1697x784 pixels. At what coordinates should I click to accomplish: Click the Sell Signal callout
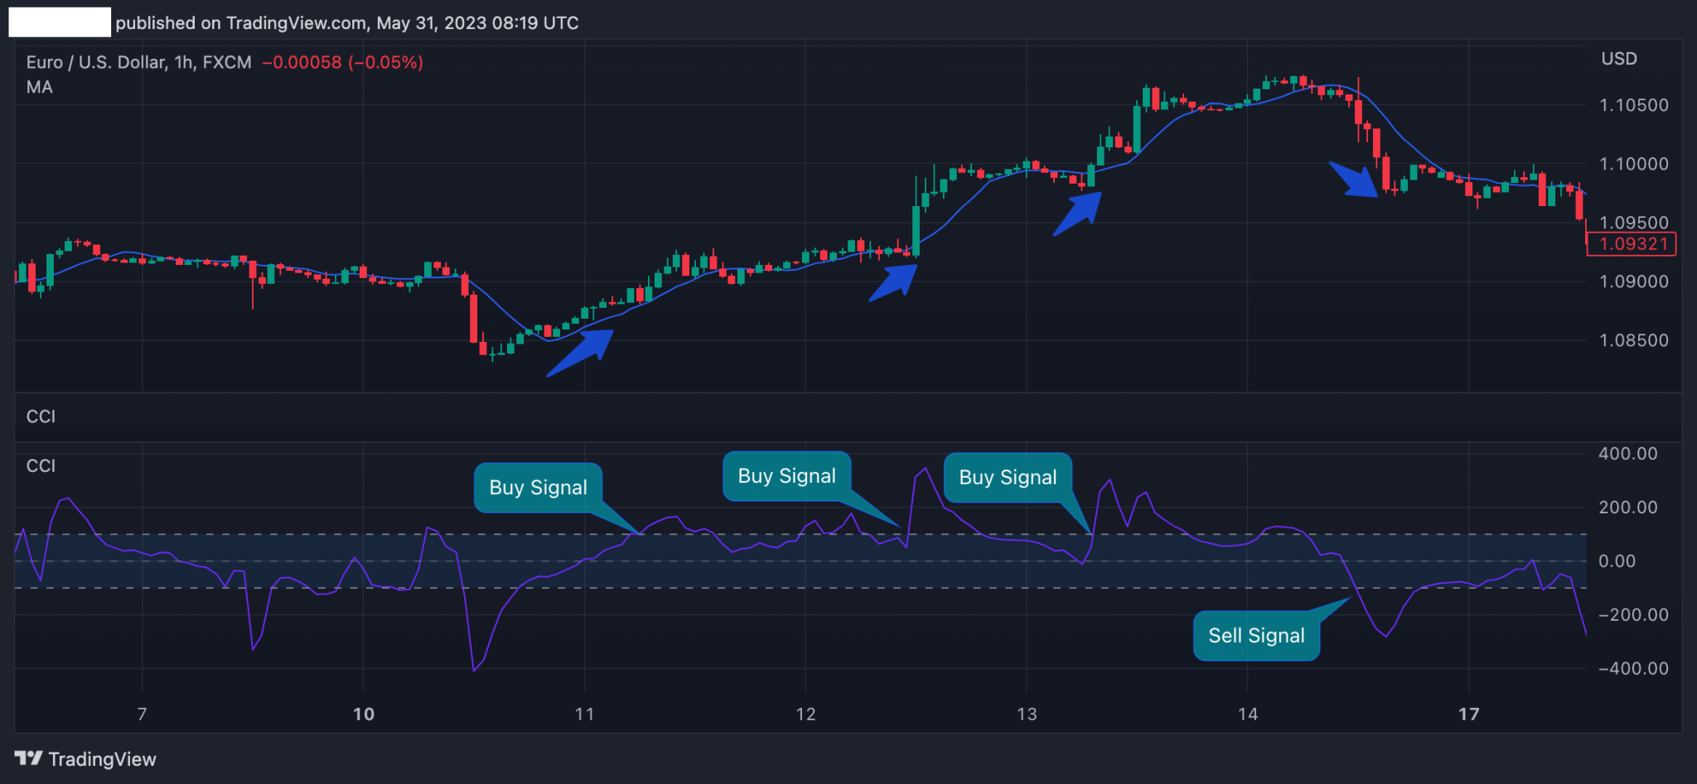(x=1256, y=635)
